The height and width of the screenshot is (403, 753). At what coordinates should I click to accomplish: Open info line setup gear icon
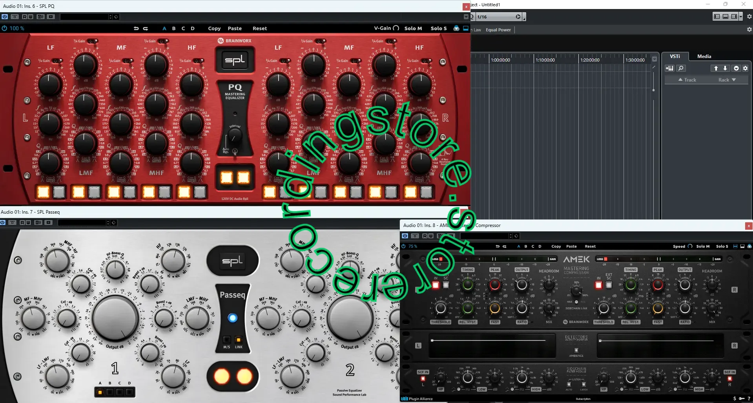[749, 29]
